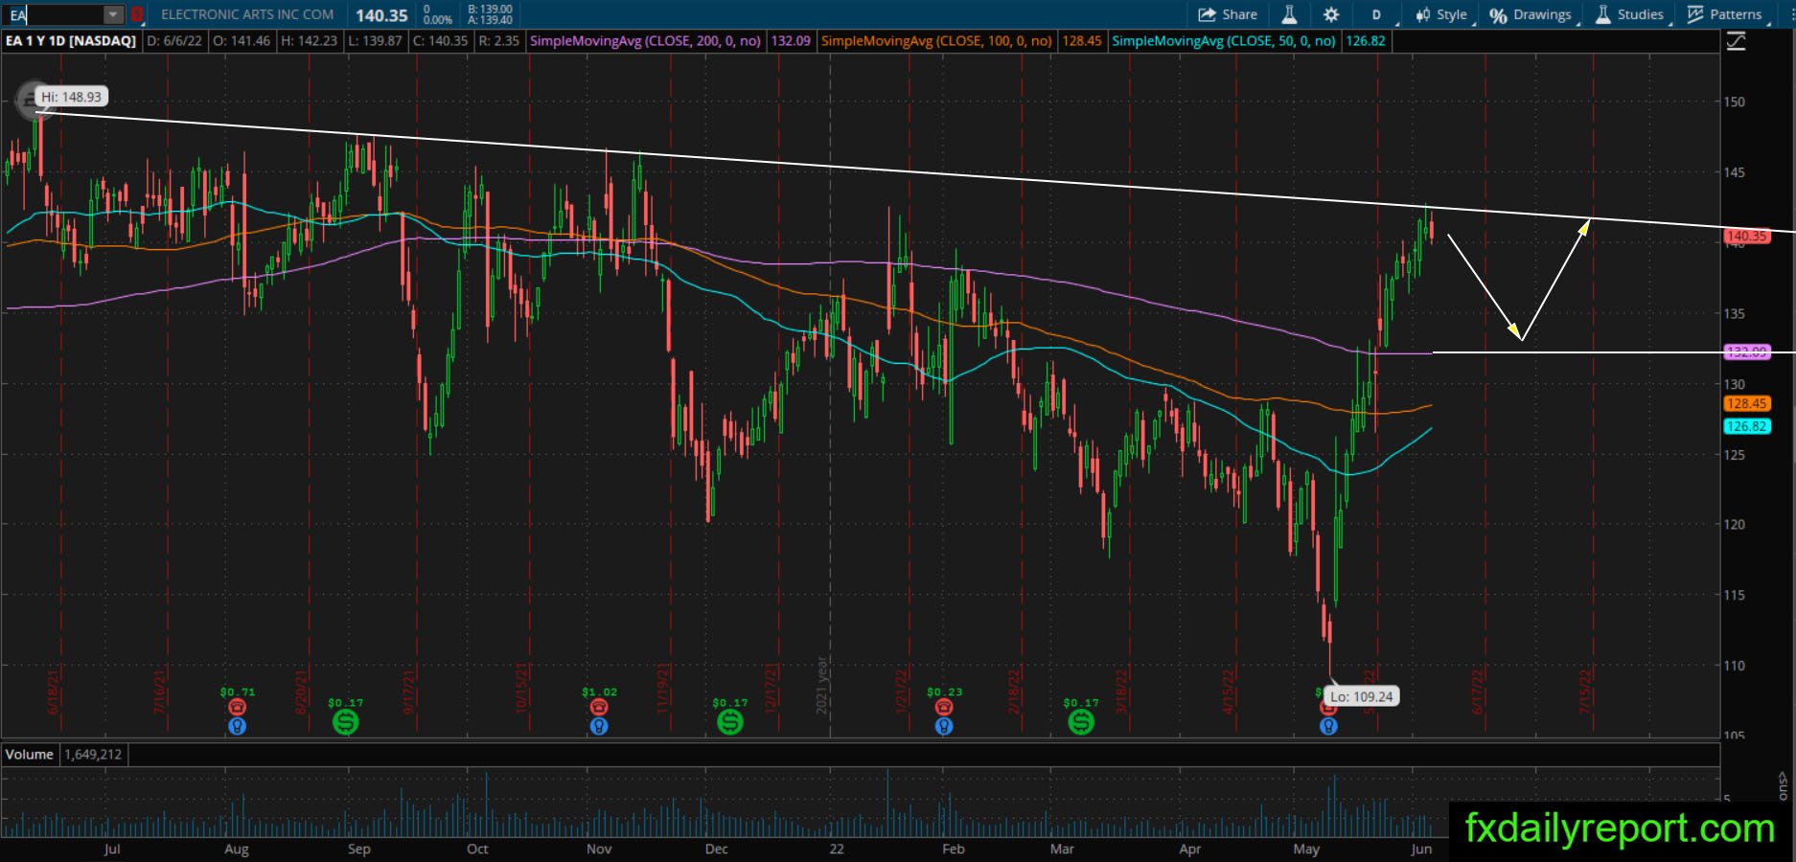Click the red 140.35 price axis bubble
The width and height of the screenshot is (1796, 862).
1746,236
